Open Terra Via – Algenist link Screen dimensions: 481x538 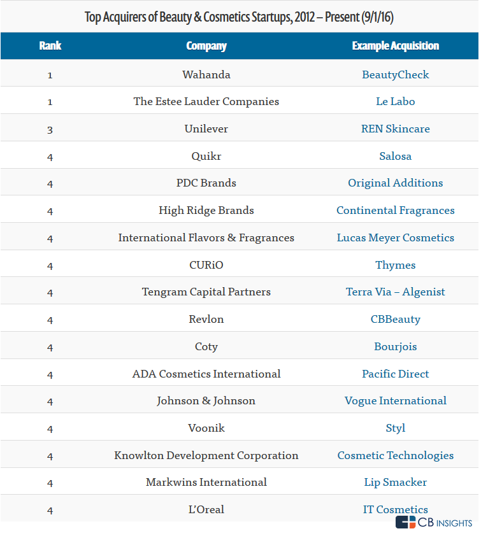click(x=395, y=292)
